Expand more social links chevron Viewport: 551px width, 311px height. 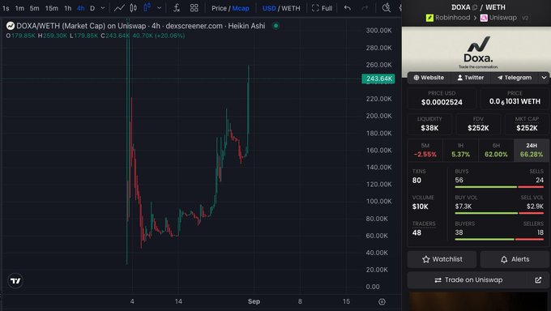(x=544, y=78)
